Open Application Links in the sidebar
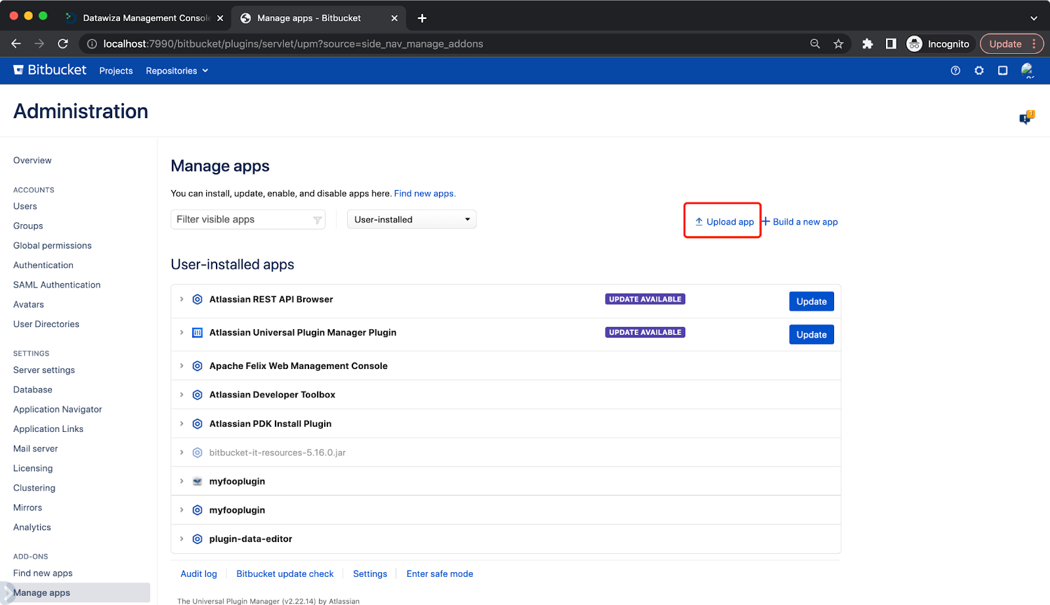Image resolution: width=1050 pixels, height=605 pixels. (x=49, y=429)
